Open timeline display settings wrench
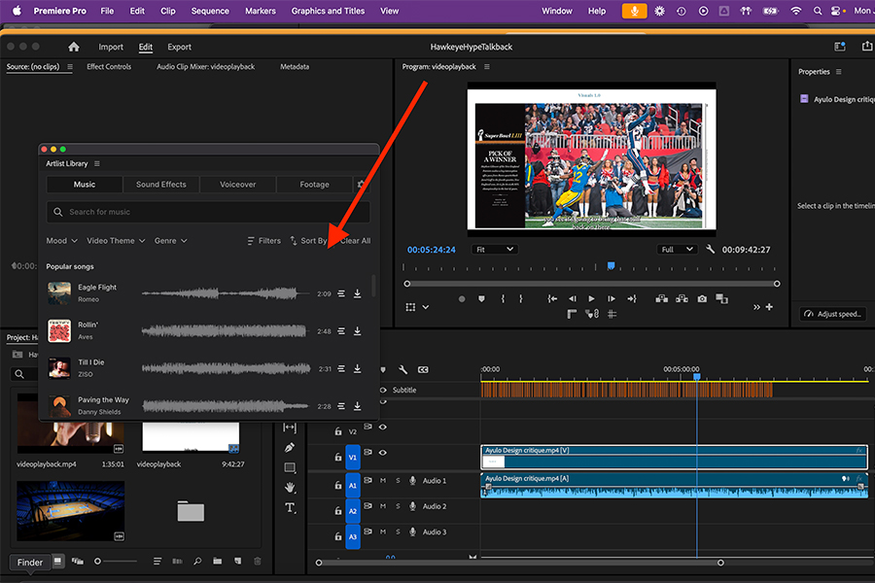Image resolution: width=875 pixels, height=583 pixels. 402,369
